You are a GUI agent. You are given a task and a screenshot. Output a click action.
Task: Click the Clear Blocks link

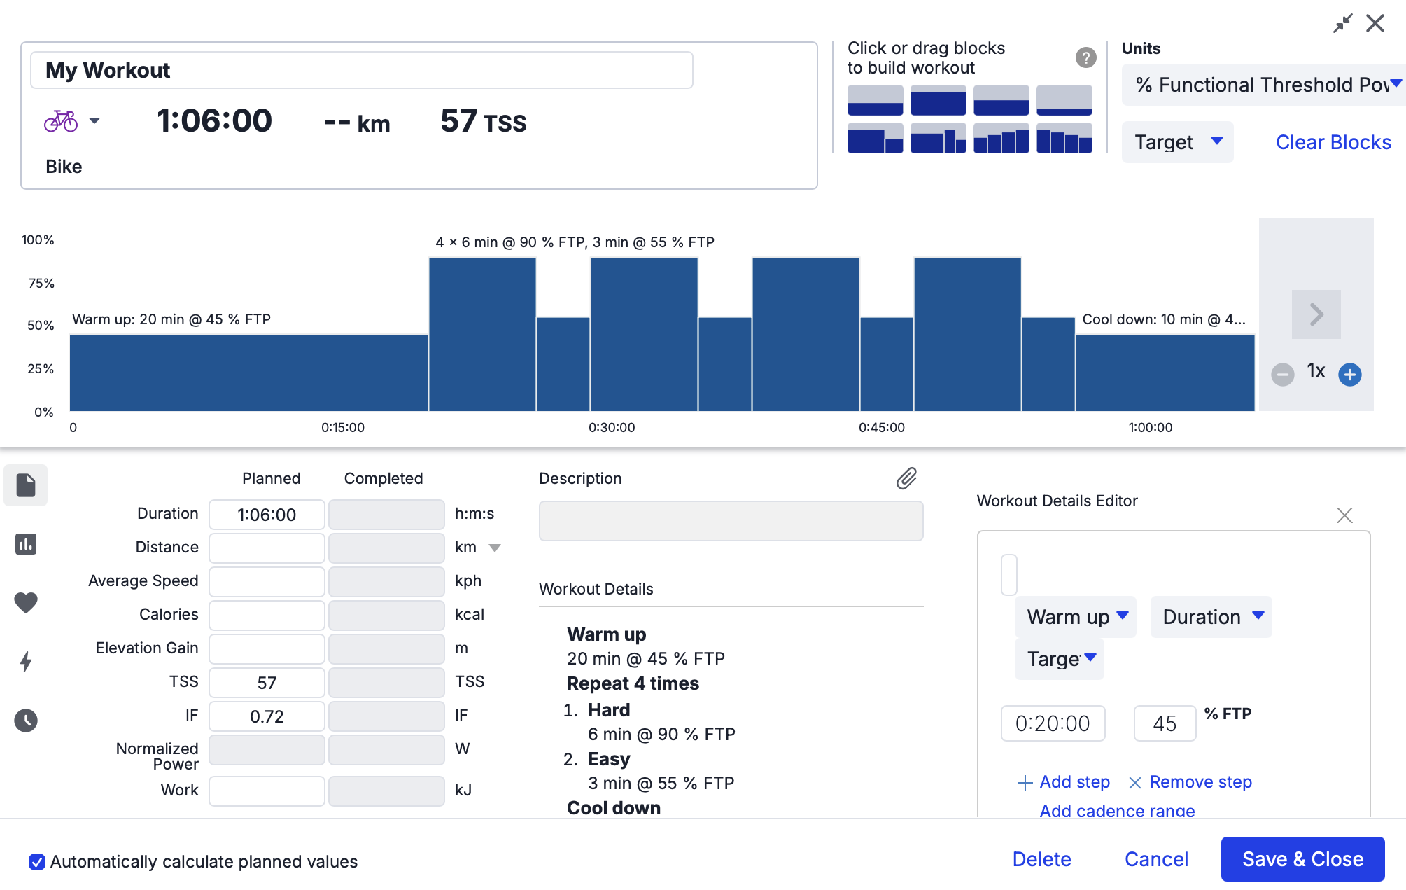click(x=1333, y=142)
